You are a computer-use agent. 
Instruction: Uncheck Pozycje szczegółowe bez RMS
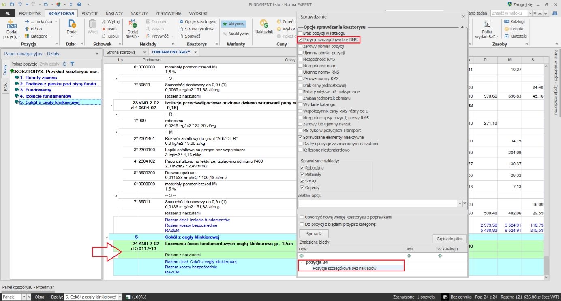pos(300,40)
